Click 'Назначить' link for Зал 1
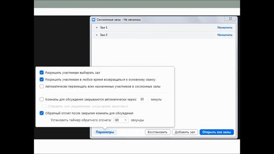The image size is (274, 154). [x=225, y=27]
